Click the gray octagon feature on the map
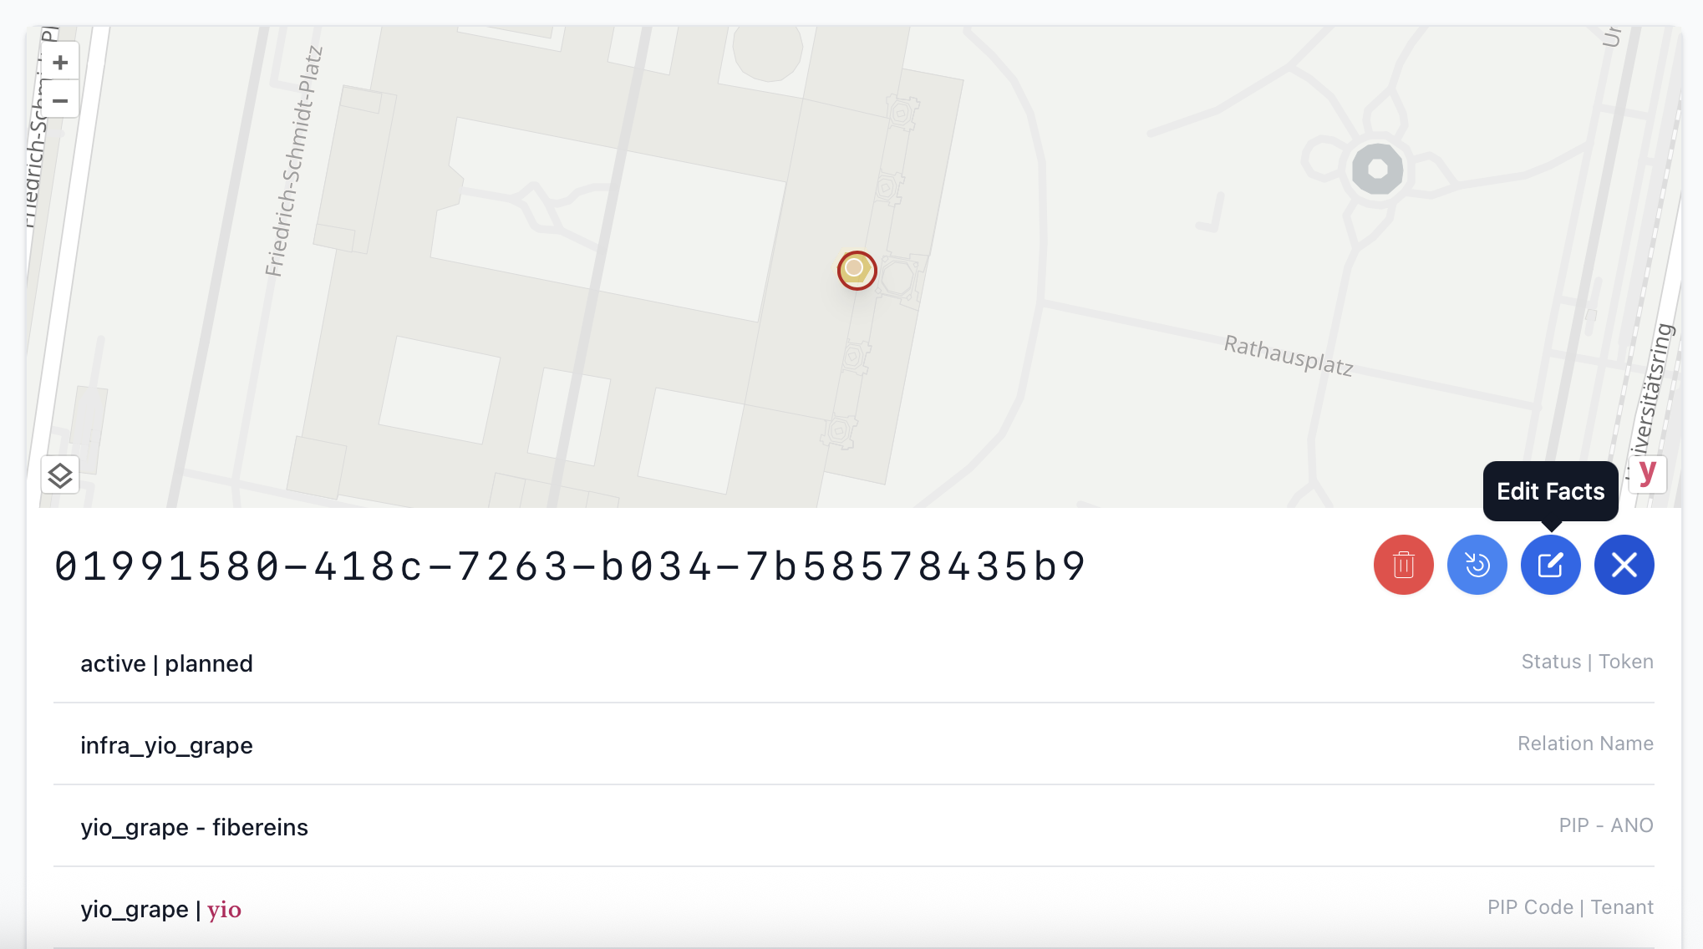The width and height of the screenshot is (1703, 949). click(1377, 170)
